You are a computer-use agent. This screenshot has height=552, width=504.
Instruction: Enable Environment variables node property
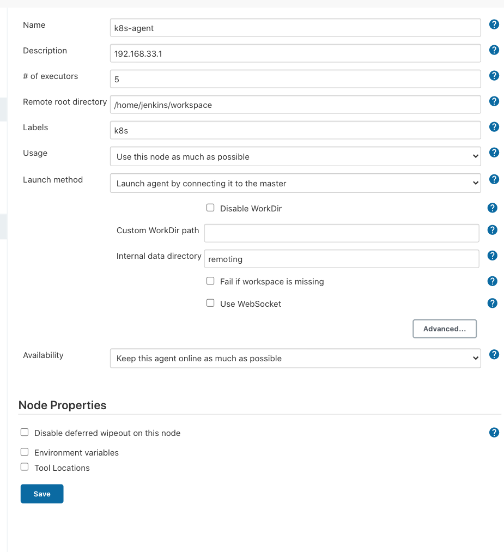pos(25,452)
